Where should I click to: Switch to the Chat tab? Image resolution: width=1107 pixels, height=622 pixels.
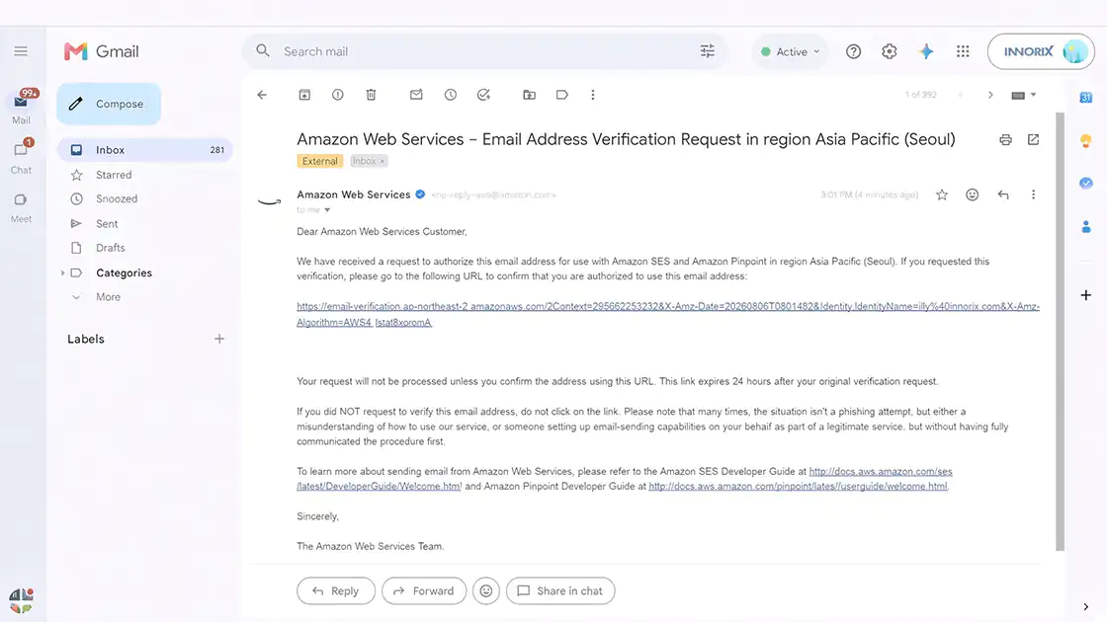(x=21, y=157)
